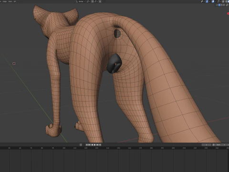Open the Edge menu in the viewport header
This screenshot has width=229, height=172.
tap(5, 1)
